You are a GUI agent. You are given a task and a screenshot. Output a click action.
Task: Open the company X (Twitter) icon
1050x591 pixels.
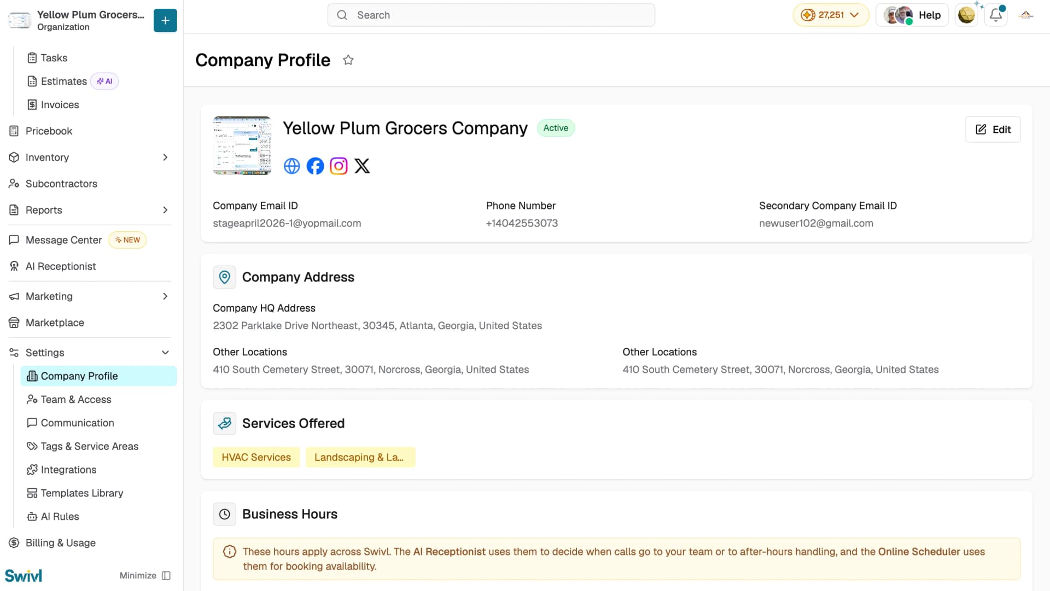pos(362,166)
